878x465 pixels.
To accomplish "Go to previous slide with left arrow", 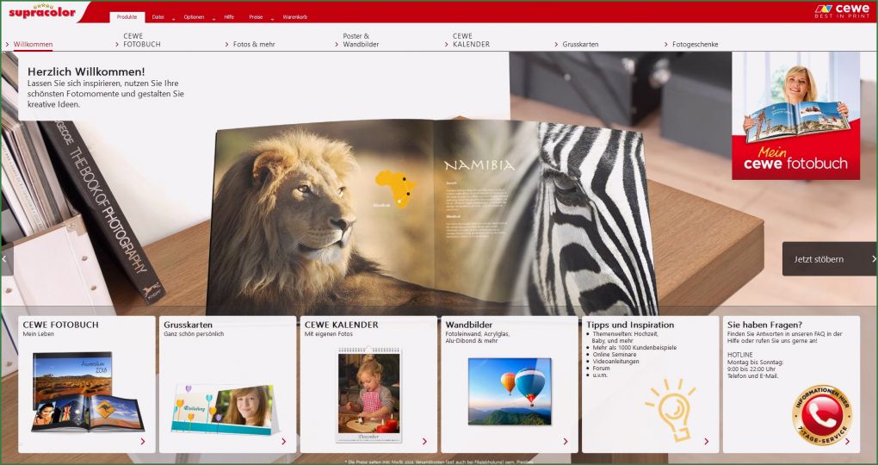I will point(5,258).
